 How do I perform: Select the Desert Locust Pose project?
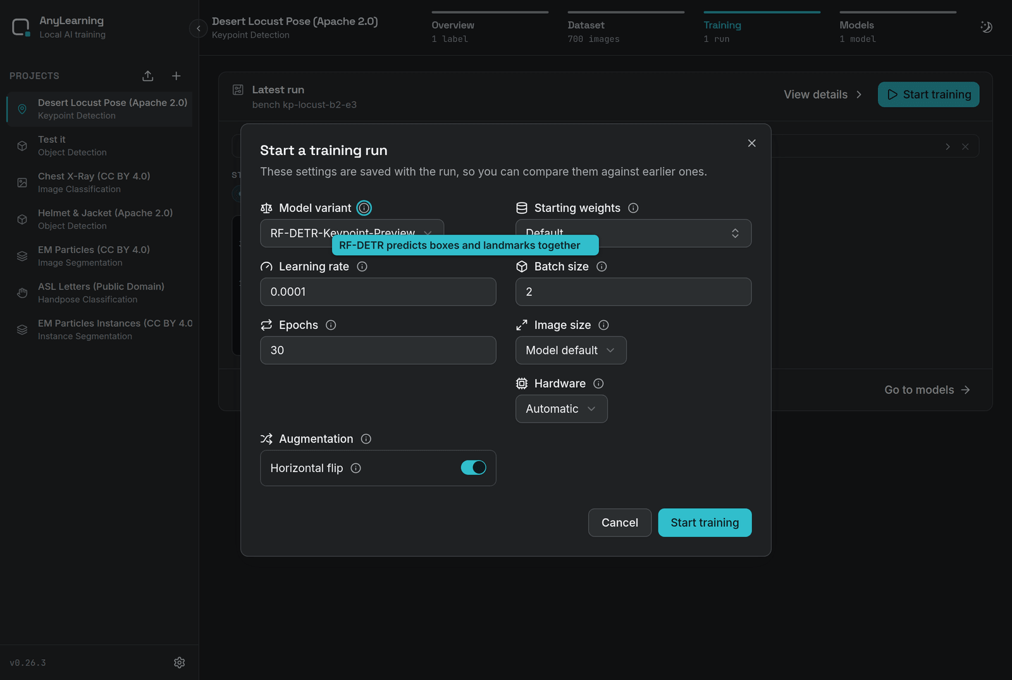tap(100, 109)
